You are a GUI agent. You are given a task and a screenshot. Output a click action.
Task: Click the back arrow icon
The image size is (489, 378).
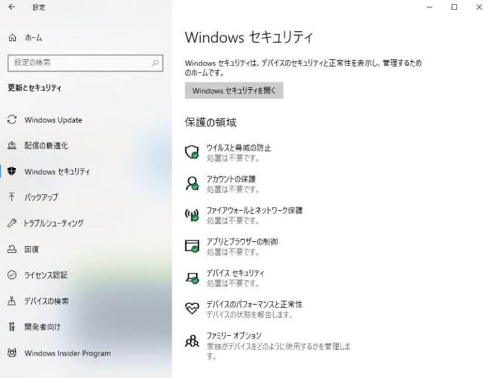coord(12,7)
